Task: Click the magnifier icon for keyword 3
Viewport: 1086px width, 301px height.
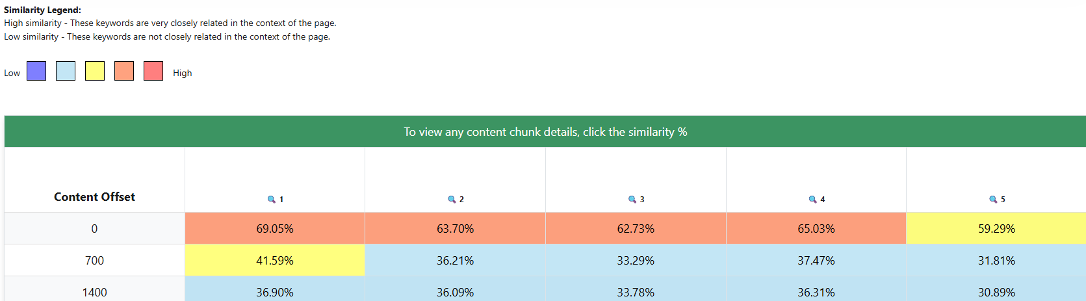Action: (x=632, y=200)
